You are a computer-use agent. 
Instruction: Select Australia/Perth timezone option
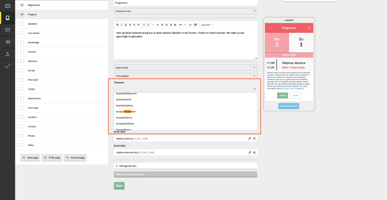coord(185,100)
